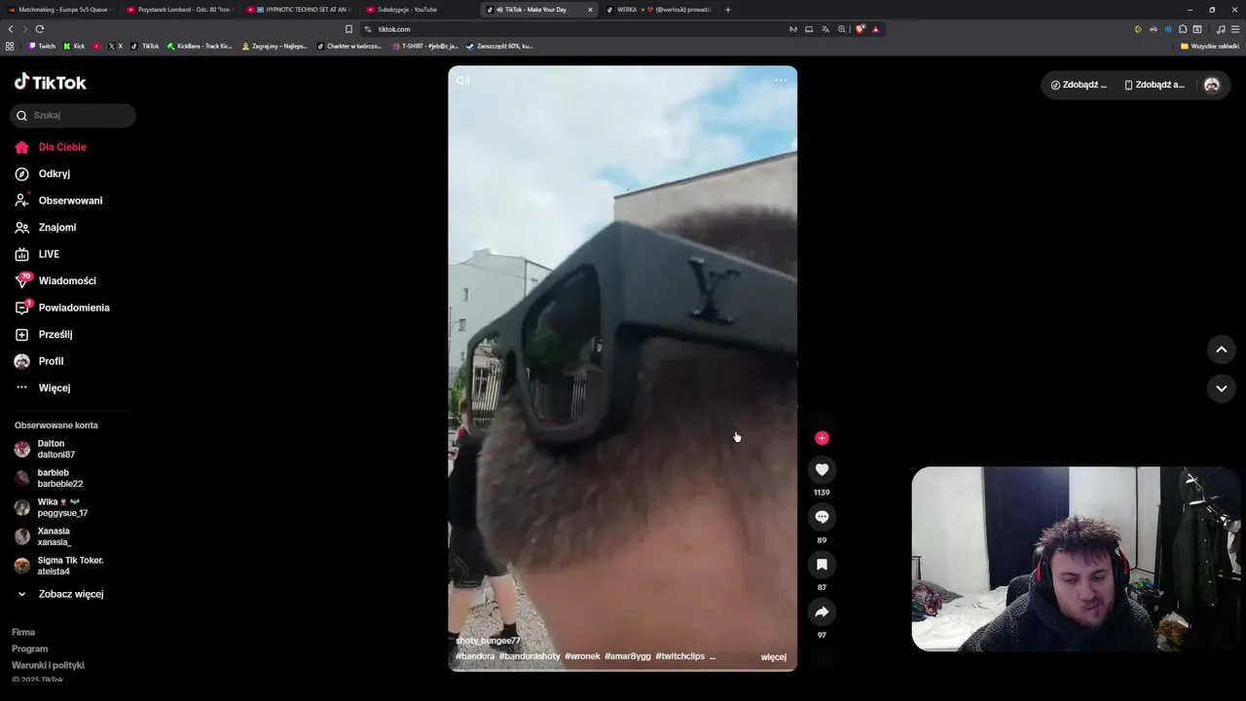Like the video with heart icon

(822, 469)
